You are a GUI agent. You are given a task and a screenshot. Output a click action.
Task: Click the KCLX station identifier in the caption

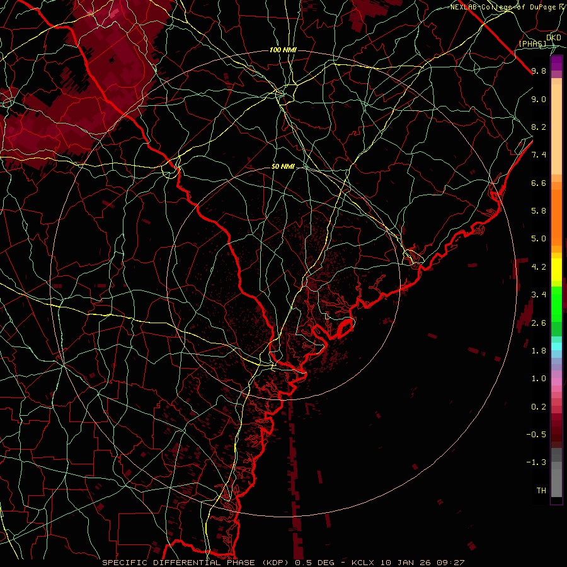click(363, 563)
